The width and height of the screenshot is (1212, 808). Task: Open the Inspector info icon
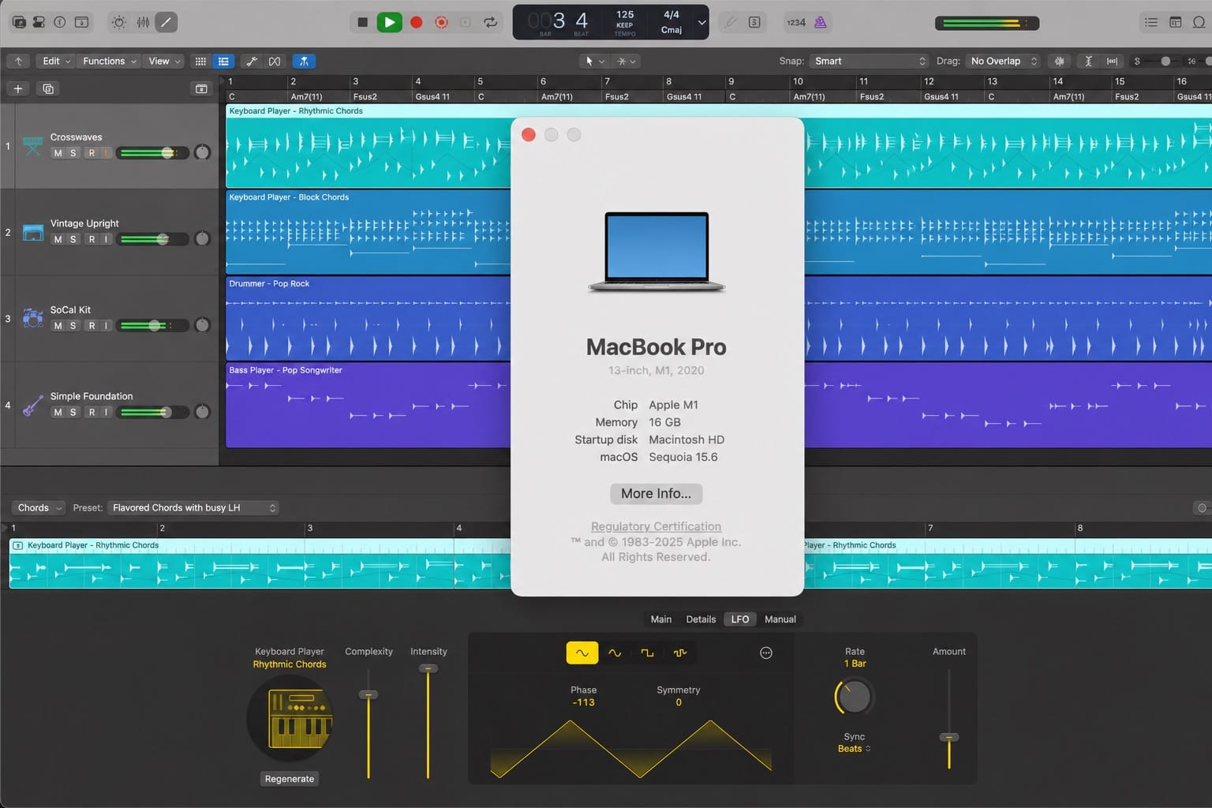60,22
